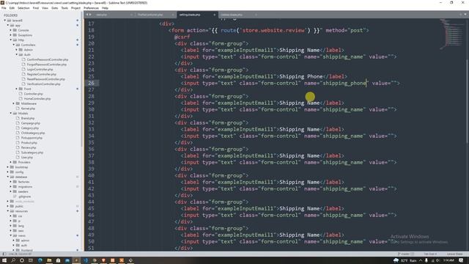Open Microsoft Edge from taskbar
The image size is (469, 264).
40,260
